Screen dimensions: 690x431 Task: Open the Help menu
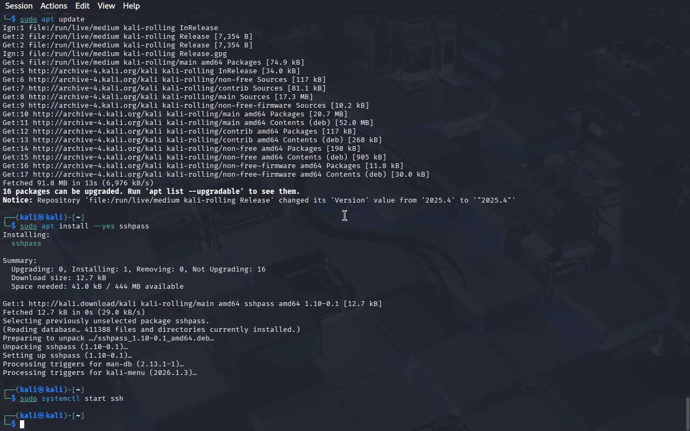[132, 6]
